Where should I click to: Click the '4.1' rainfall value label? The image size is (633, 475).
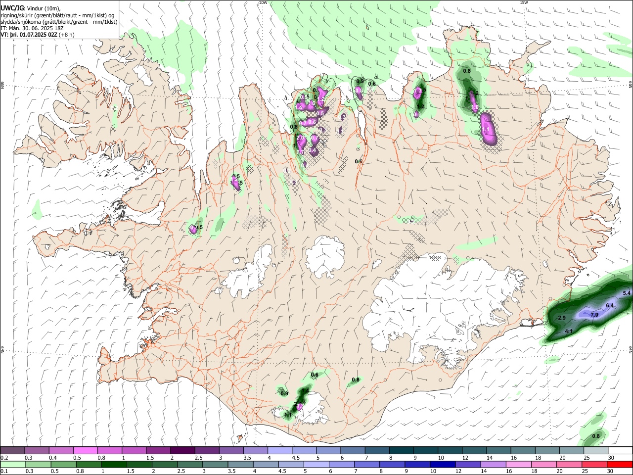569,331
